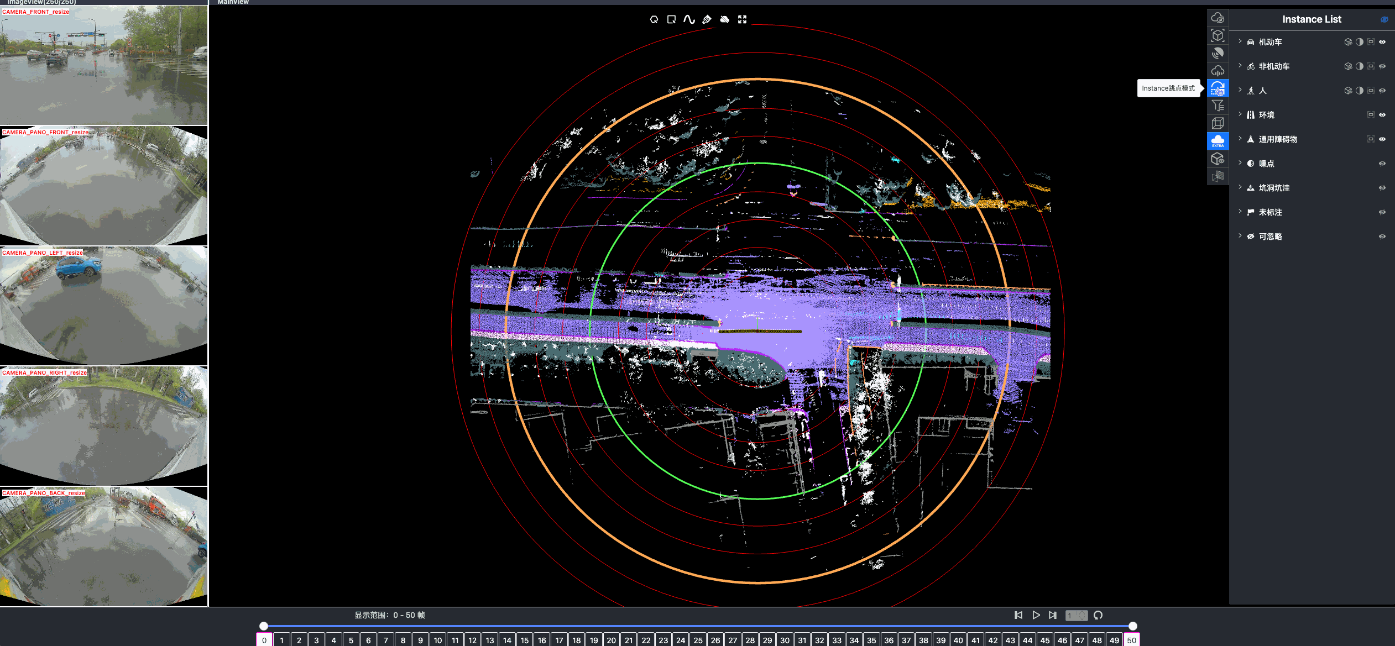Hide the 机动车 category via eye icon
The width and height of the screenshot is (1395, 646).
click(1382, 42)
